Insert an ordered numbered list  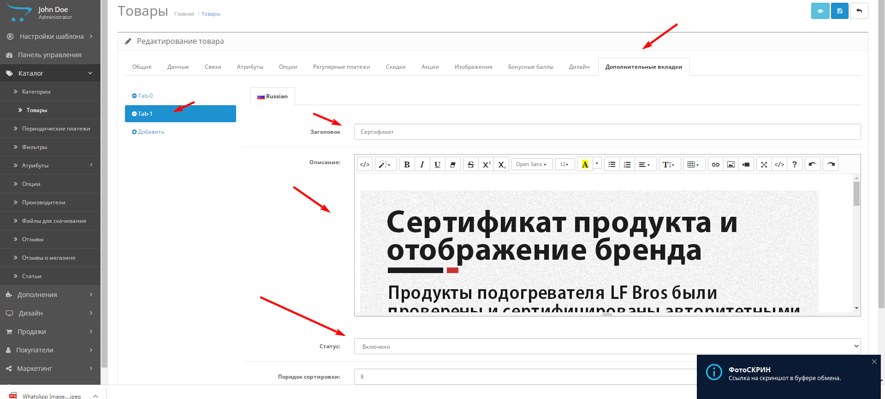pyautogui.click(x=627, y=164)
